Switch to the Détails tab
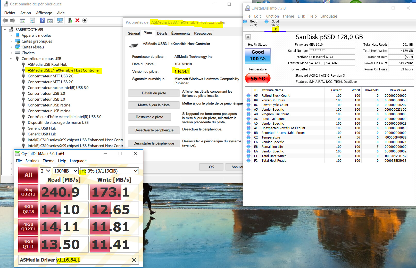The height and width of the screenshot is (268, 416). [x=162, y=33]
